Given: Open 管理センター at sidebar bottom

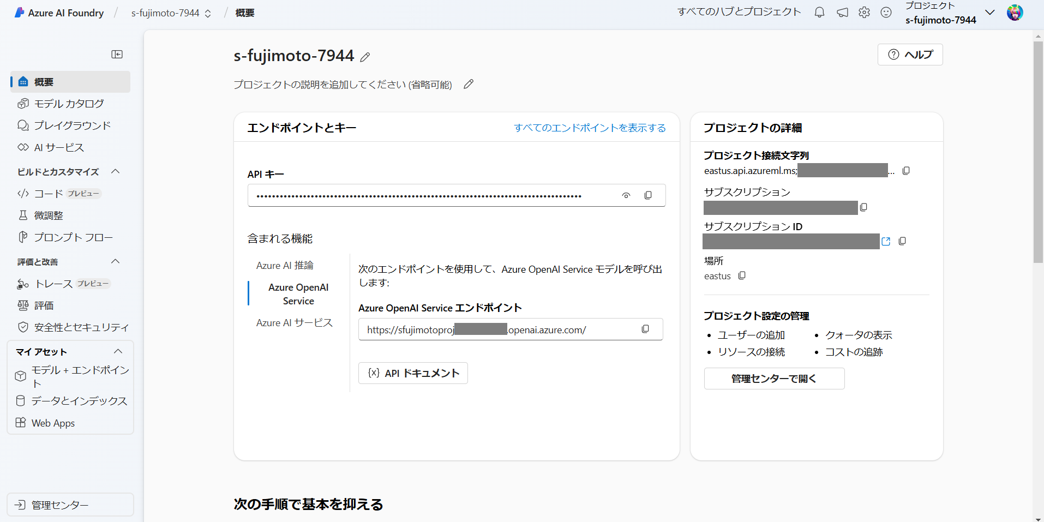Looking at the screenshot, I should 70,505.
